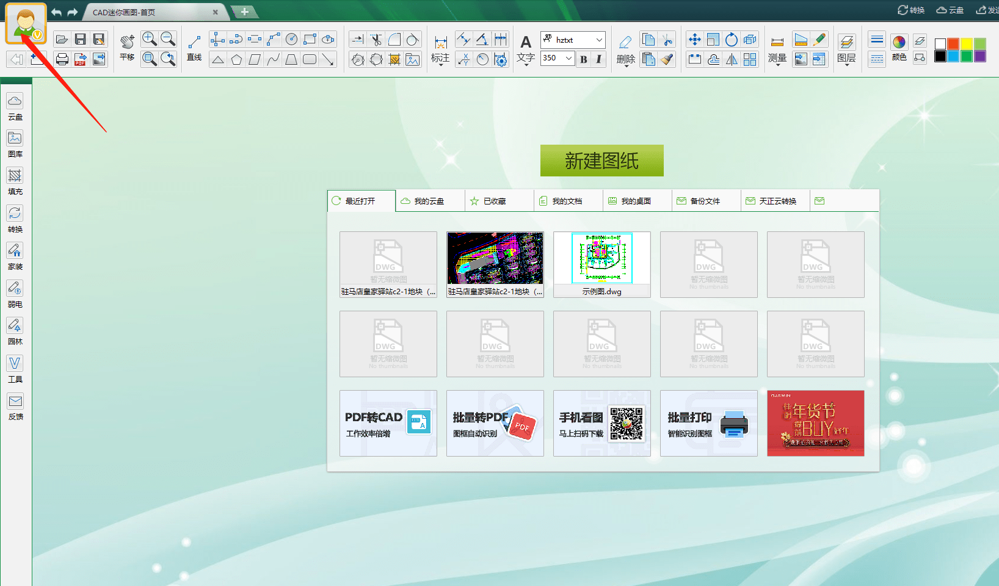Image resolution: width=999 pixels, height=586 pixels.
Task: Switch to the 我的桌面 tab
Action: [x=637, y=201]
